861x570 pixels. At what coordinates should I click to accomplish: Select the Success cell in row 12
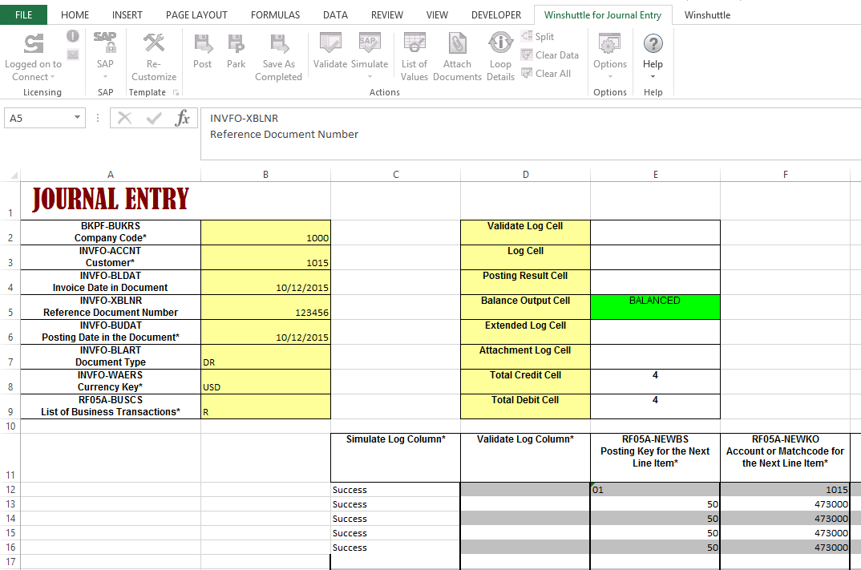(395, 489)
